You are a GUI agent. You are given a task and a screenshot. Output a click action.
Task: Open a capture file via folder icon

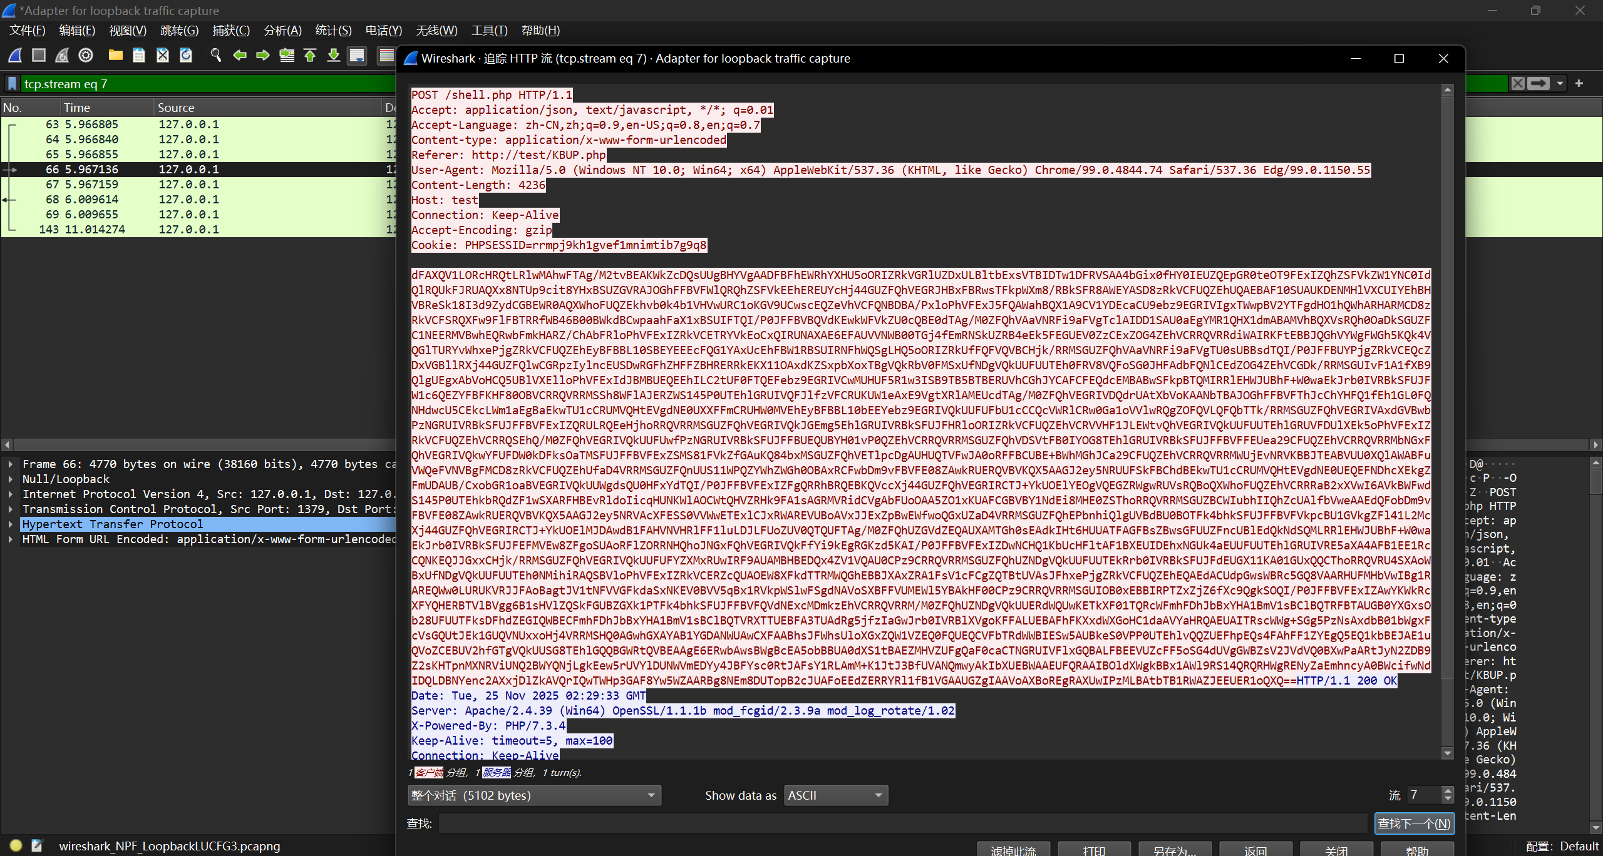coord(115,56)
